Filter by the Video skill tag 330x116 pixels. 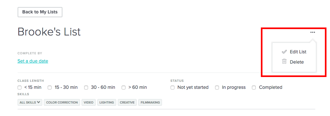[x=89, y=102]
